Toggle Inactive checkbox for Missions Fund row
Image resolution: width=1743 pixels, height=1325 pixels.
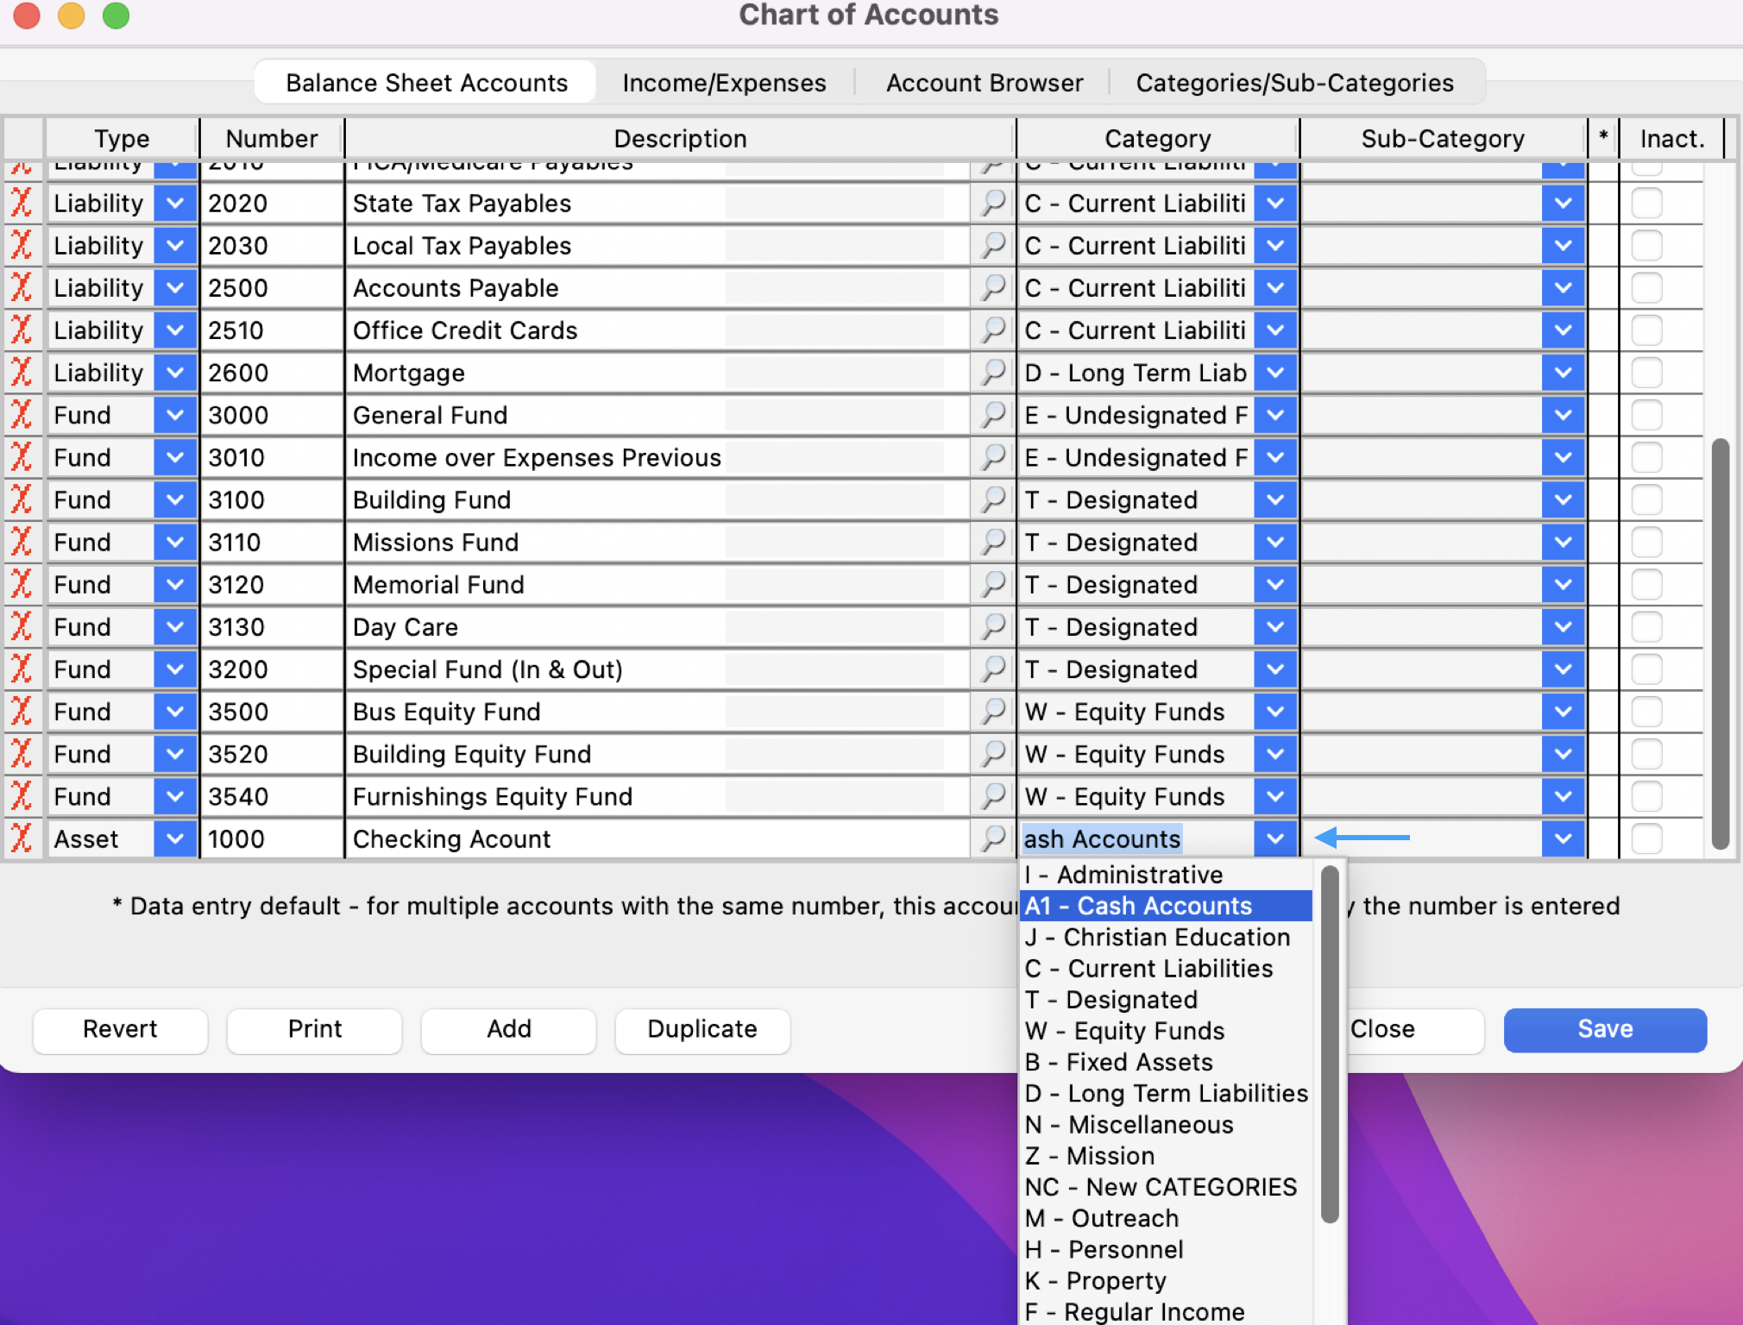point(1646,543)
